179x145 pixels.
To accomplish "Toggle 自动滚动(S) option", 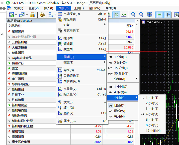I will coord(82,76).
